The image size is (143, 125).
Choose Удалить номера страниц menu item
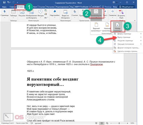tap(128, 51)
